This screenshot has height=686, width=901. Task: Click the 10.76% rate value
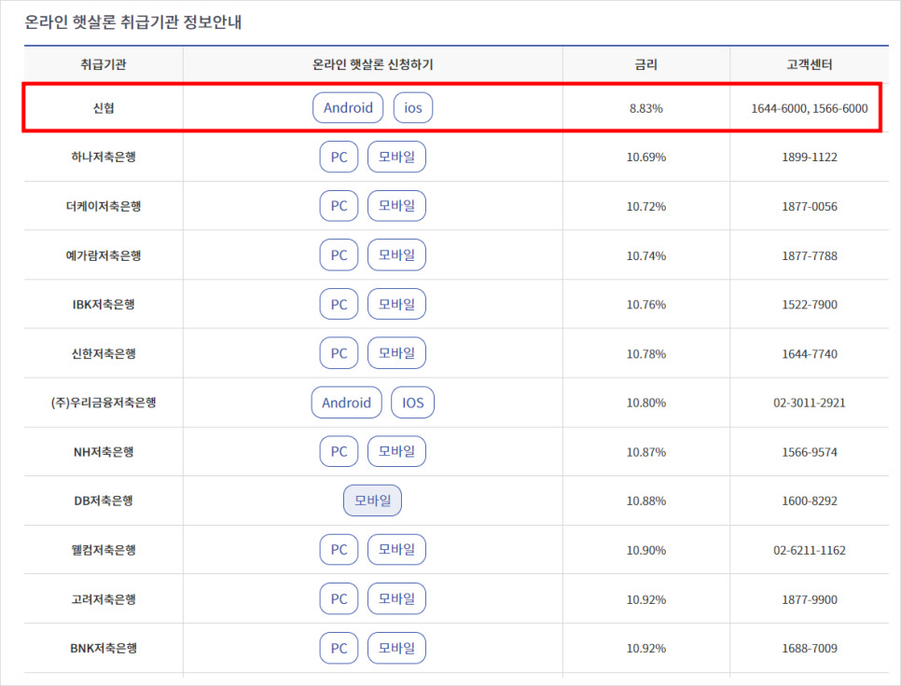(645, 304)
